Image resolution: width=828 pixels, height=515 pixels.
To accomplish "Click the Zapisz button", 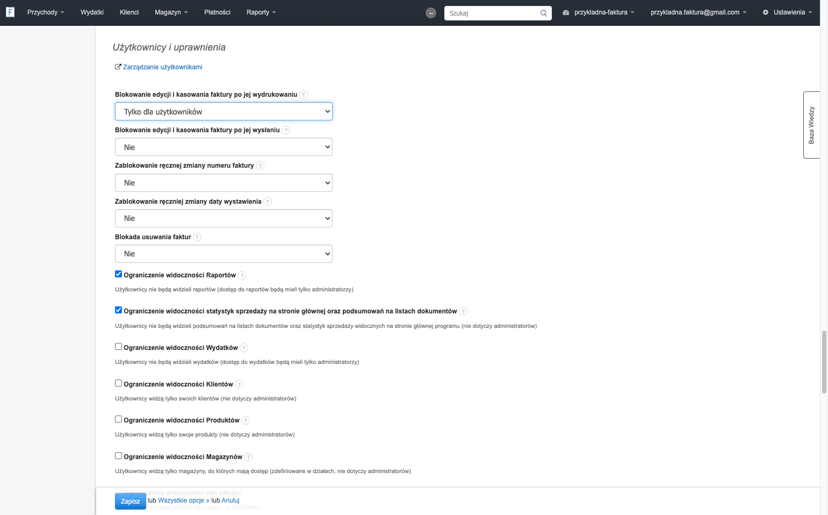I will point(131,501).
